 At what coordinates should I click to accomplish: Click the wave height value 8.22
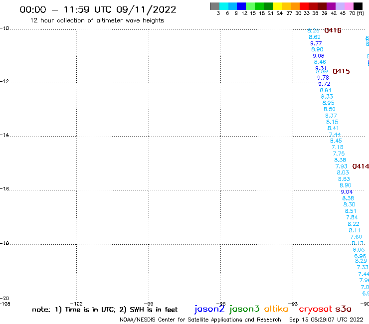(x=353, y=224)
